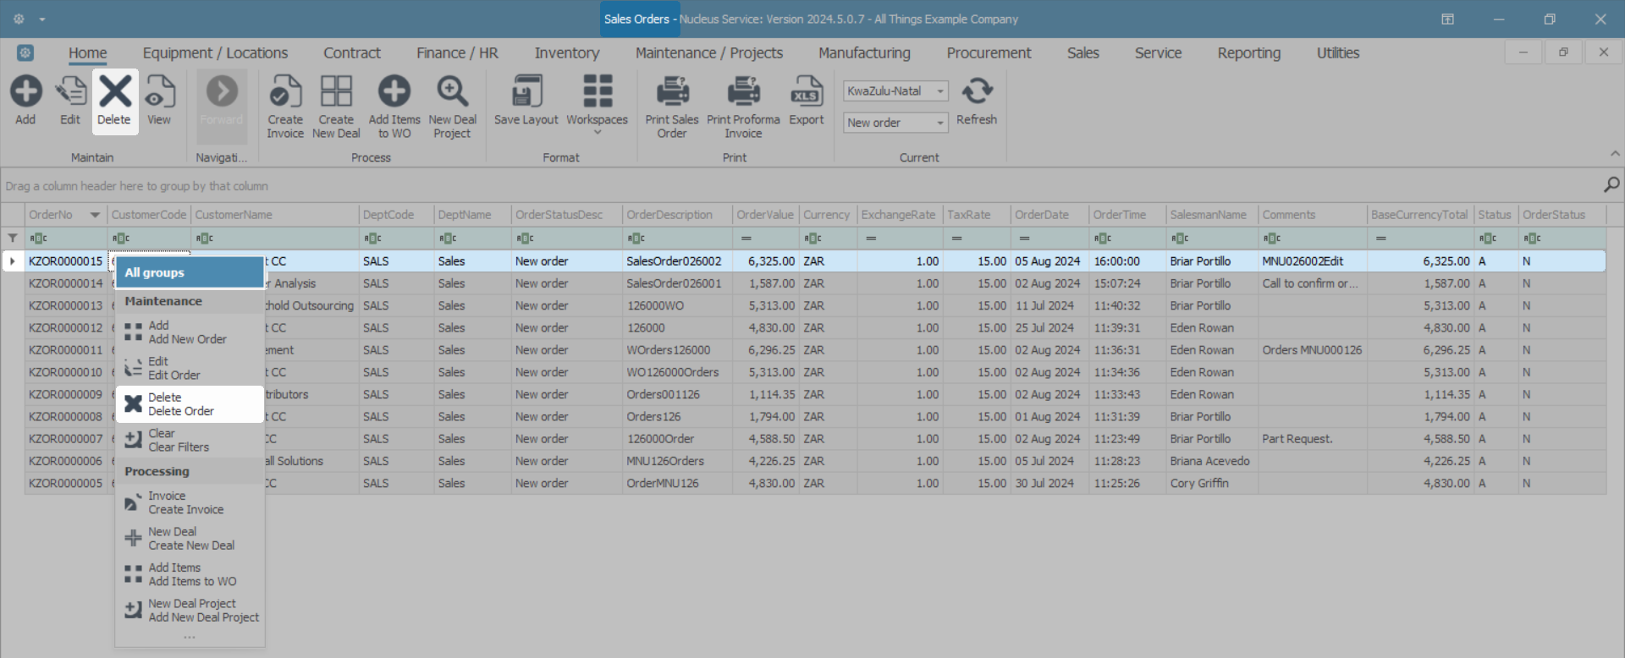Click the CustomerName column header
Image resolution: width=1625 pixels, height=658 pixels.
point(234,215)
